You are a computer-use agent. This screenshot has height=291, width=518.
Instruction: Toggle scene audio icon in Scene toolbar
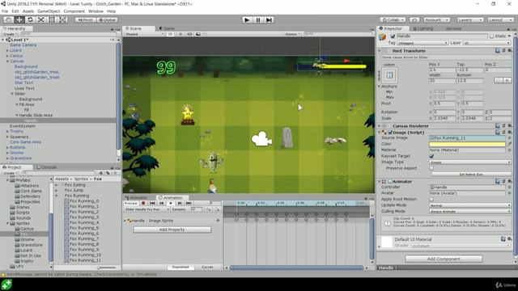tap(189, 34)
